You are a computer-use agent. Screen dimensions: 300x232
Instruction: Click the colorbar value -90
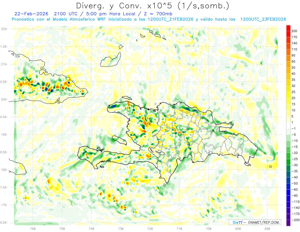pos(295,196)
